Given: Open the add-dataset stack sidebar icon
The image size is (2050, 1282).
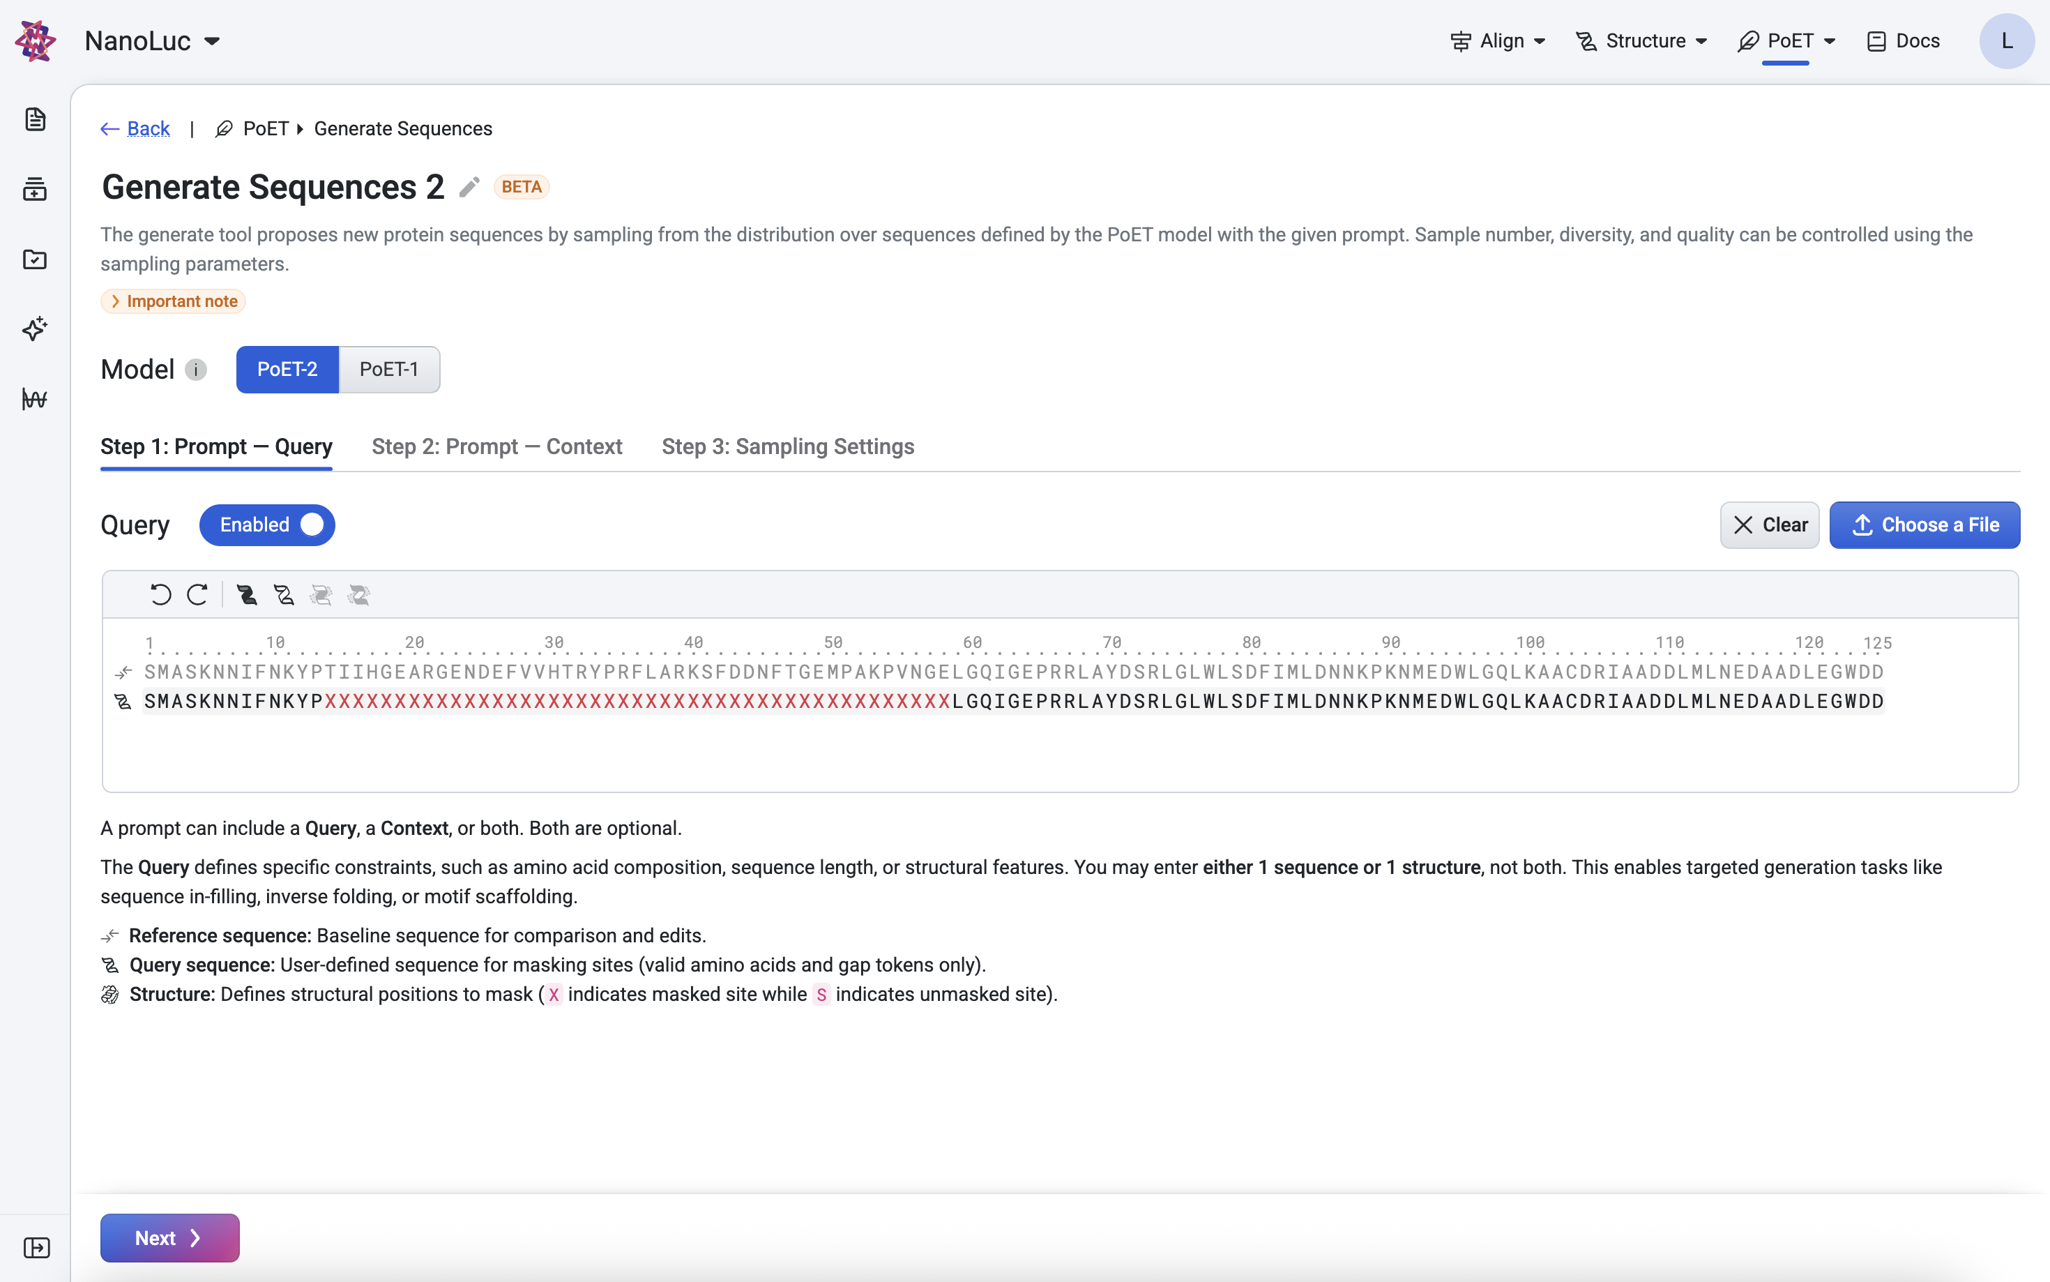Looking at the screenshot, I should [35, 189].
